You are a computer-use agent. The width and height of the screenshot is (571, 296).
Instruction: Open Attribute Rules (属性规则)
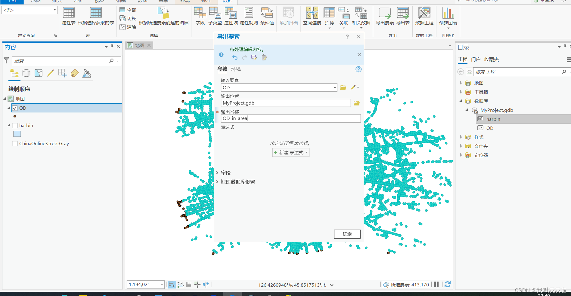click(x=249, y=16)
